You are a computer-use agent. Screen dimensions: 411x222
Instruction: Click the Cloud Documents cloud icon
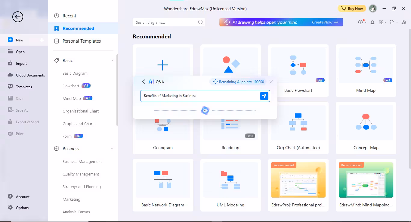10,75
